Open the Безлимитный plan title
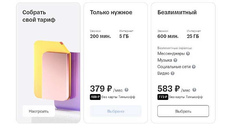This screenshot has width=229, height=124. click(x=177, y=13)
